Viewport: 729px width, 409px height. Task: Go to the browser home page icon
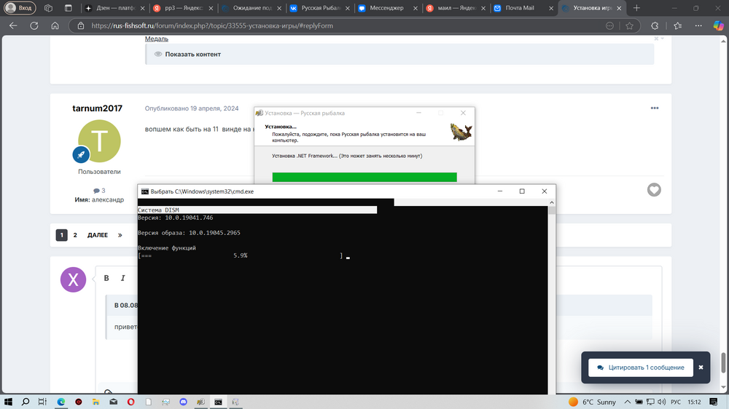[x=55, y=25]
